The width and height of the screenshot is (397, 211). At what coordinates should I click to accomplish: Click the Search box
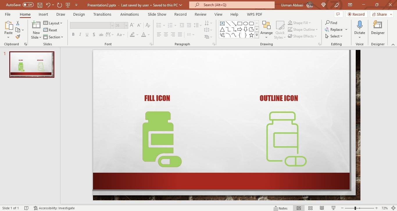click(232, 5)
